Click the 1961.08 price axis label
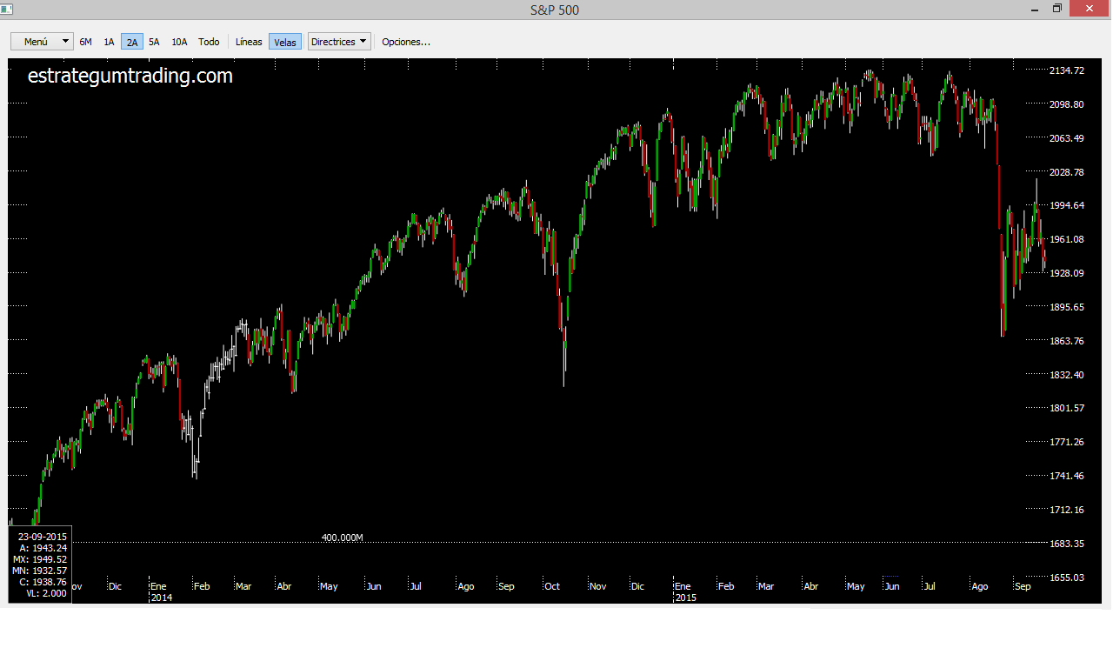1113x668 pixels. click(1068, 239)
